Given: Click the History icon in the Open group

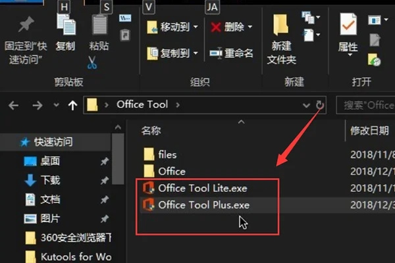Looking at the screenshot, I should point(375,60).
